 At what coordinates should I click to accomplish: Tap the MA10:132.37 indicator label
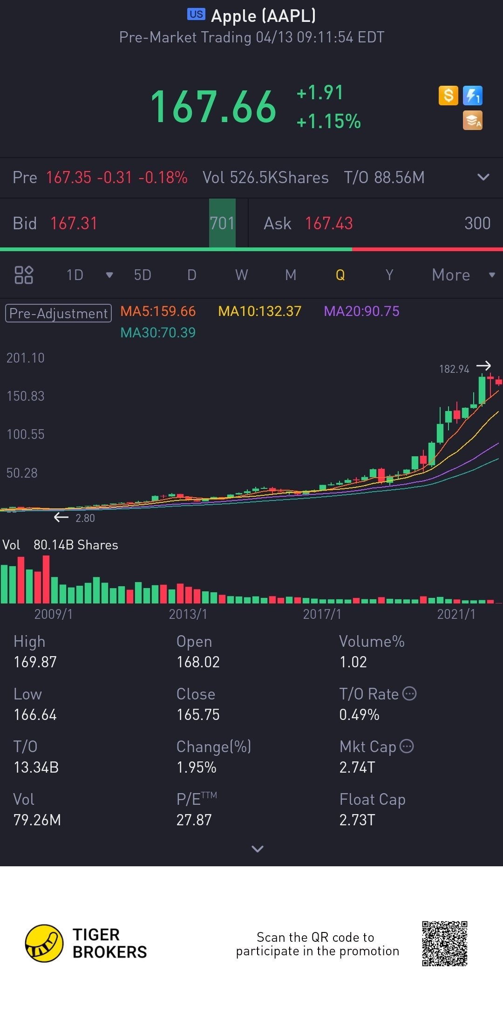260,311
